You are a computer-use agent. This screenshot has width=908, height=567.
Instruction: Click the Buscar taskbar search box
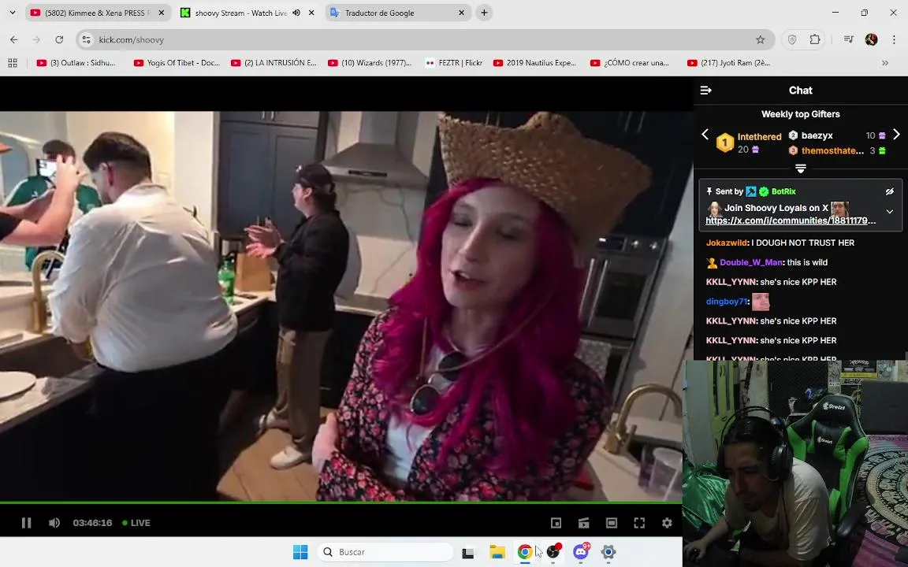(x=385, y=552)
